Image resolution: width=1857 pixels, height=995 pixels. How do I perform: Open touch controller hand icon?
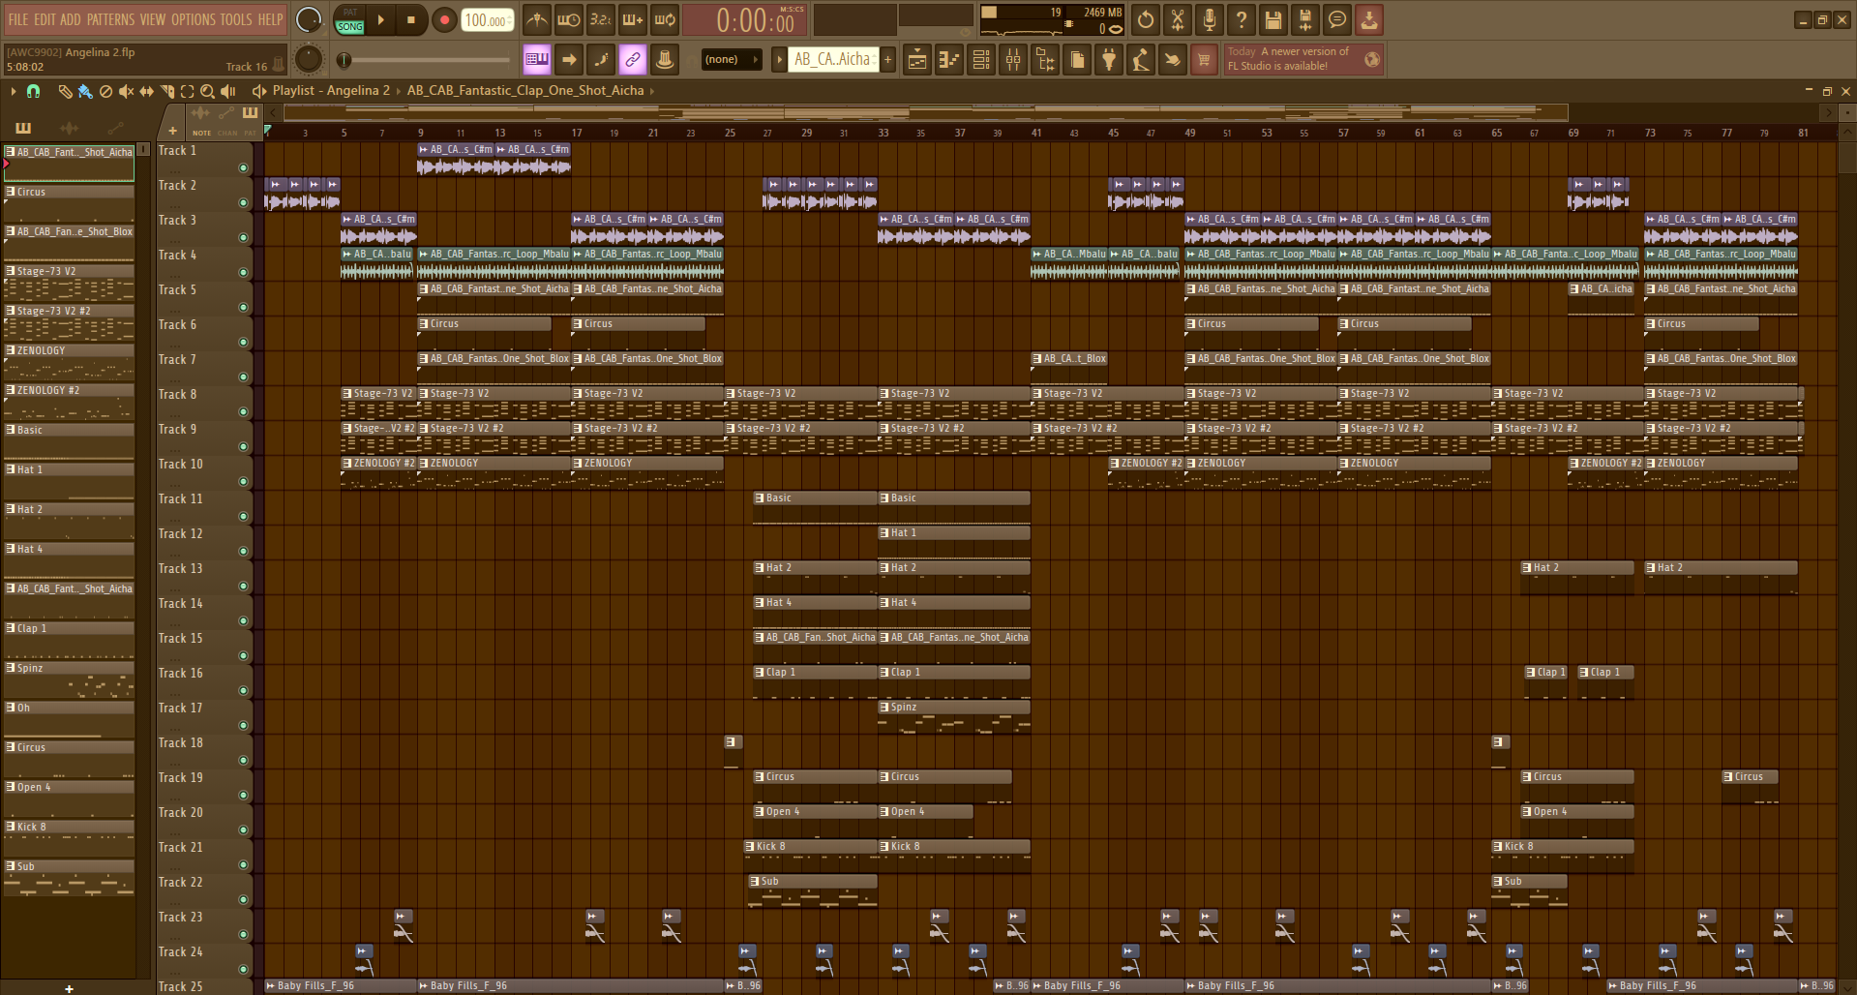pyautogui.click(x=1173, y=60)
